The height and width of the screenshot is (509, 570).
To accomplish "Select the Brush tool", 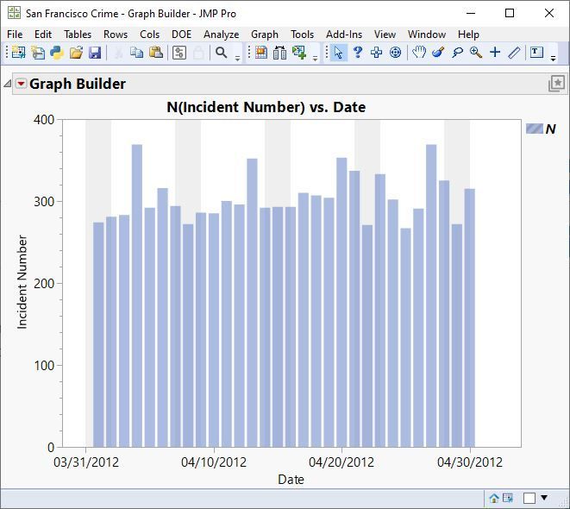I will 438,53.
